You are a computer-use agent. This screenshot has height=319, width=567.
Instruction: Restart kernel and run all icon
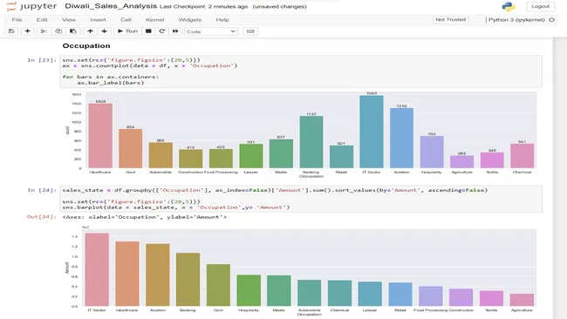[x=175, y=31]
